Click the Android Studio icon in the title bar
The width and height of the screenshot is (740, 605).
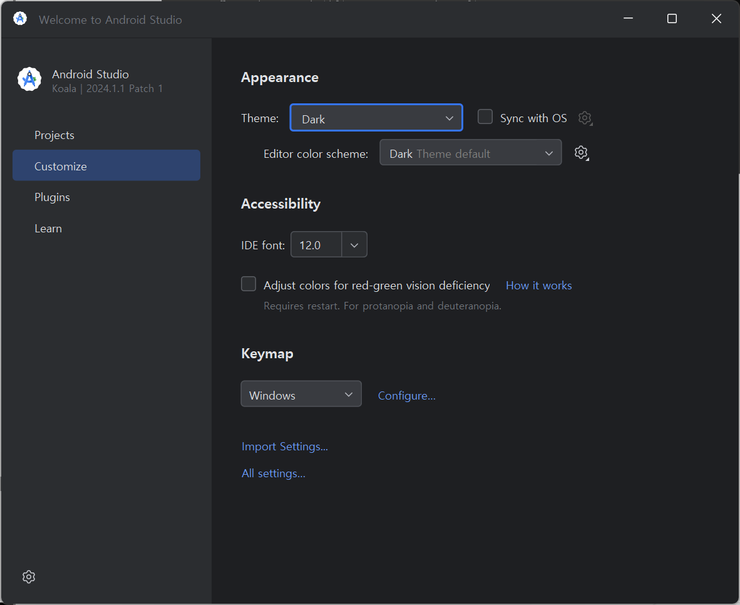click(20, 19)
